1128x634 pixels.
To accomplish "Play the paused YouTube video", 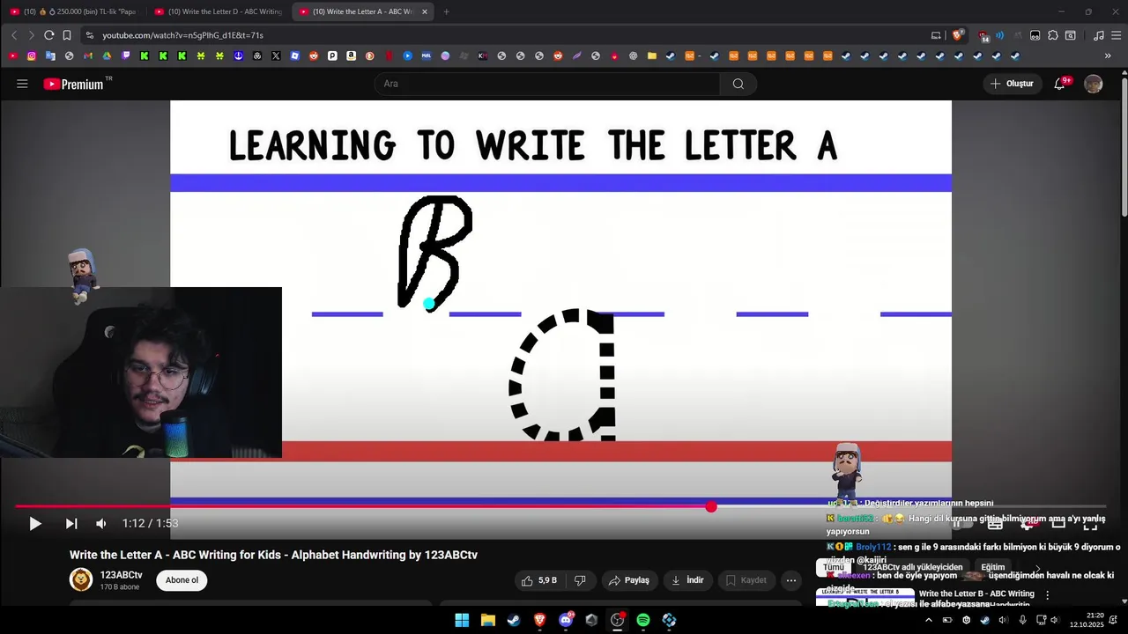I will 34,524.
